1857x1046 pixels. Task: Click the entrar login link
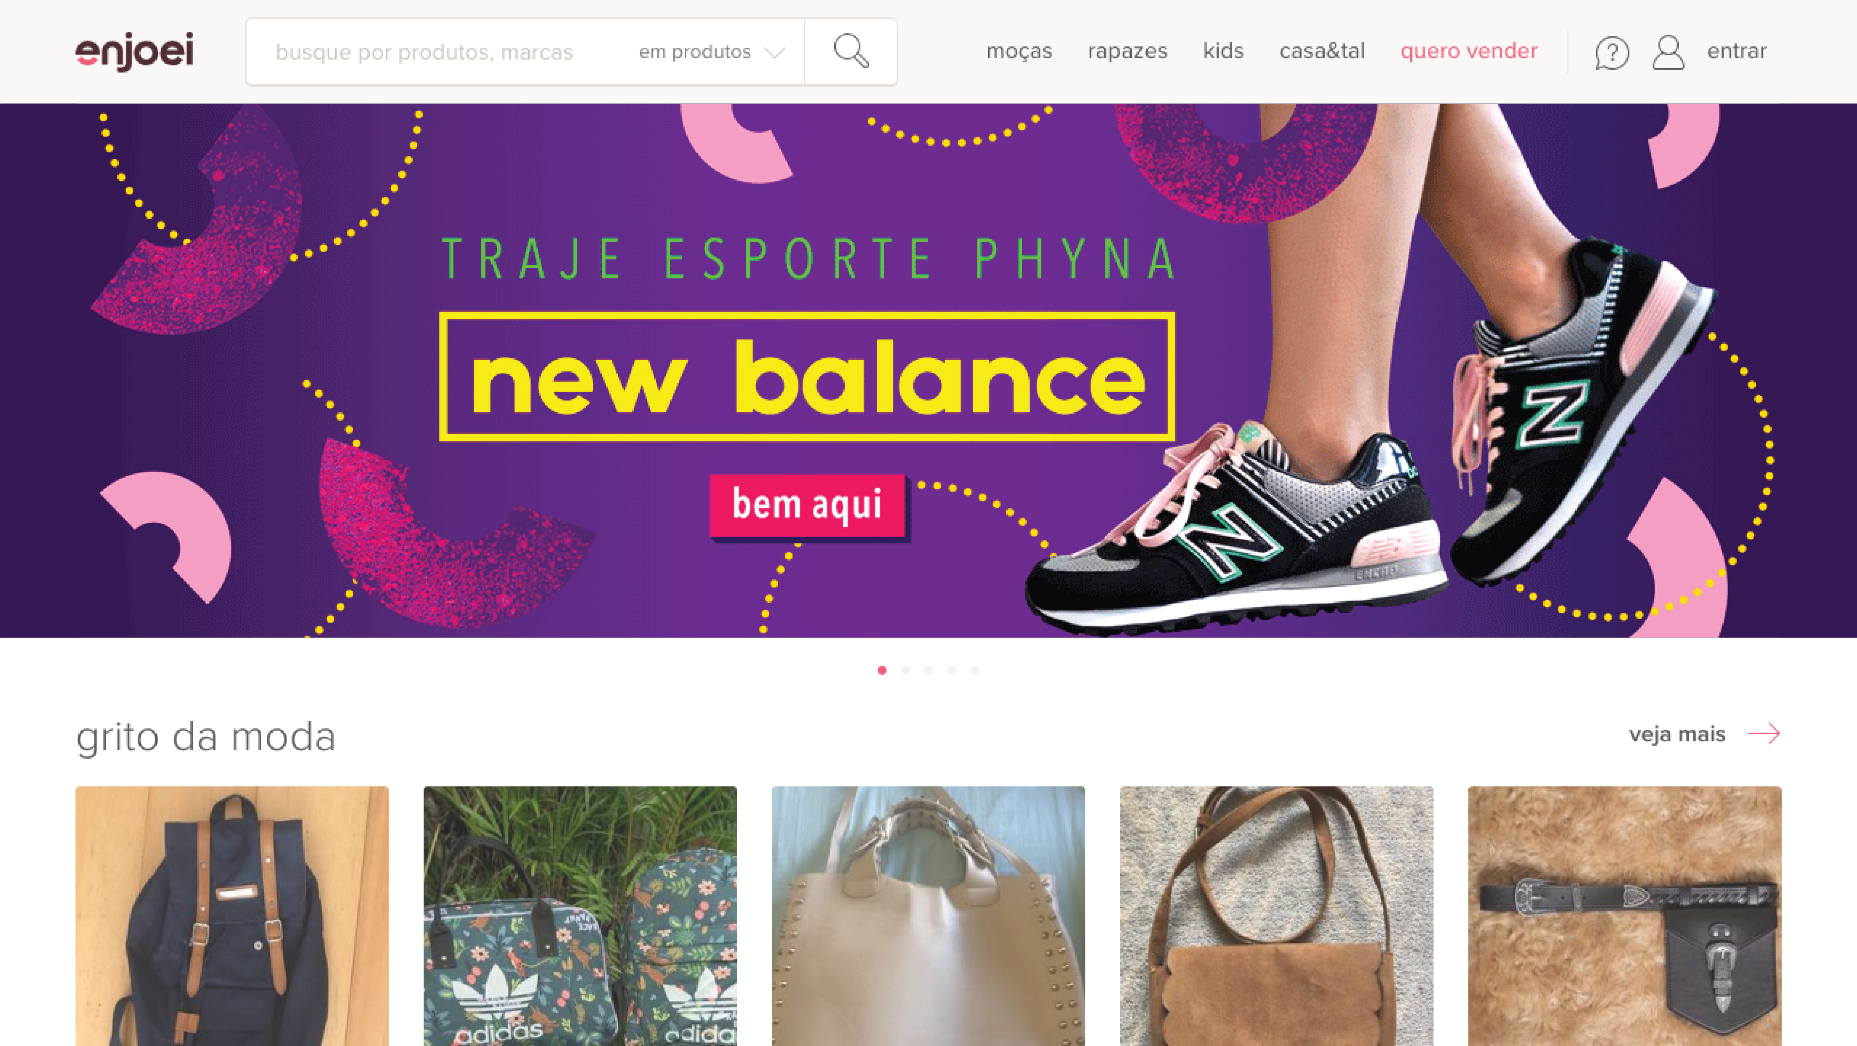coord(1737,51)
